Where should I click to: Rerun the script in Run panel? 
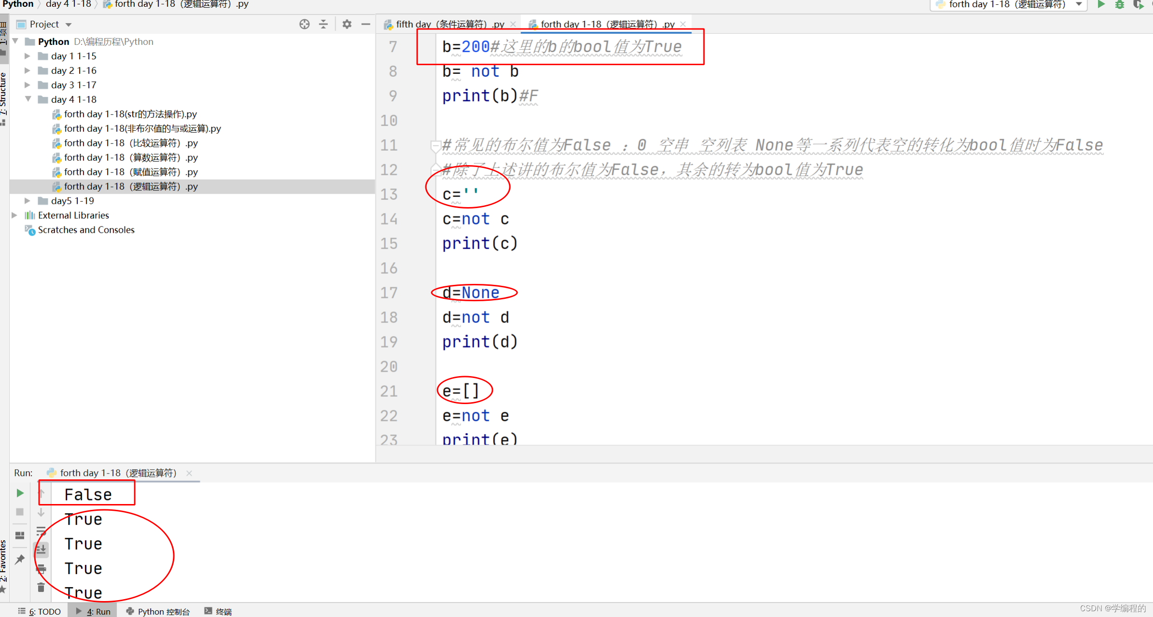(20, 493)
